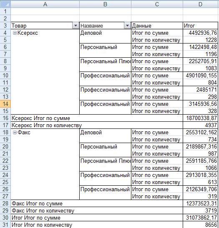The width and height of the screenshot is (219, 228).
Task: Select cell with value 734
Action: click(x=200, y=139)
